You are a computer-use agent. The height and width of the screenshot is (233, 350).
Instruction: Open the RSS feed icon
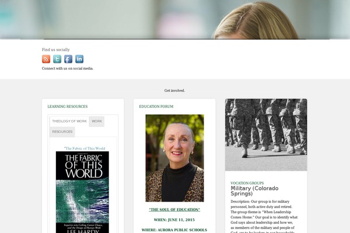pos(46,59)
